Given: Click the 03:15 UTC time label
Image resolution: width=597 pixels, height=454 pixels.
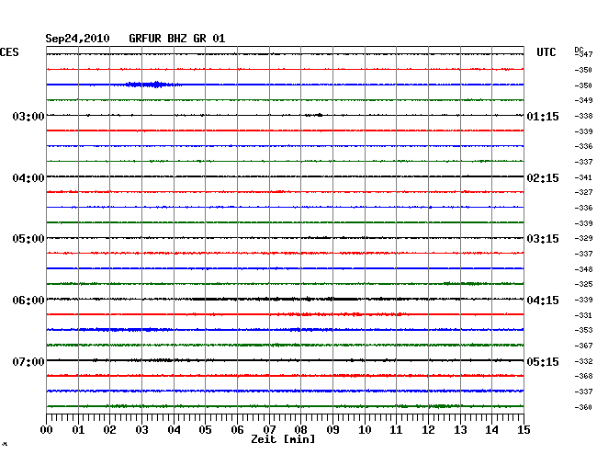Looking at the screenshot, I should click(543, 239).
